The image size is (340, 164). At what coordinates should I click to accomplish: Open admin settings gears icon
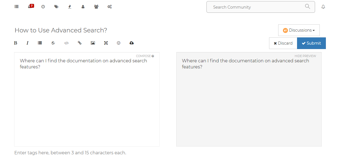pos(109,7)
